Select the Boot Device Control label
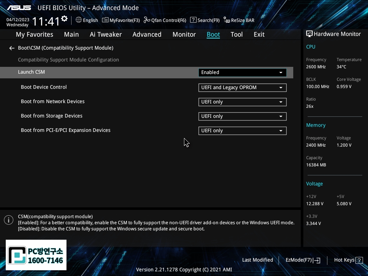This screenshot has height=276, width=368. [x=43, y=87]
